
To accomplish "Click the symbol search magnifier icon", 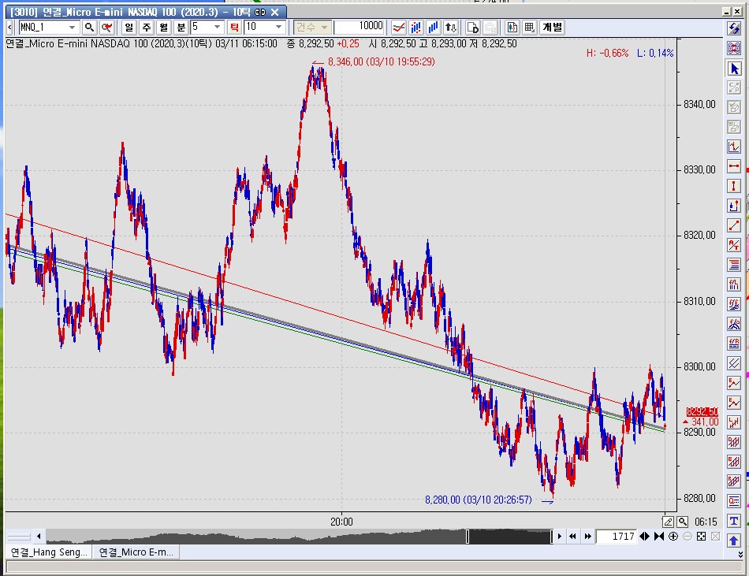I will pyautogui.click(x=89, y=27).
